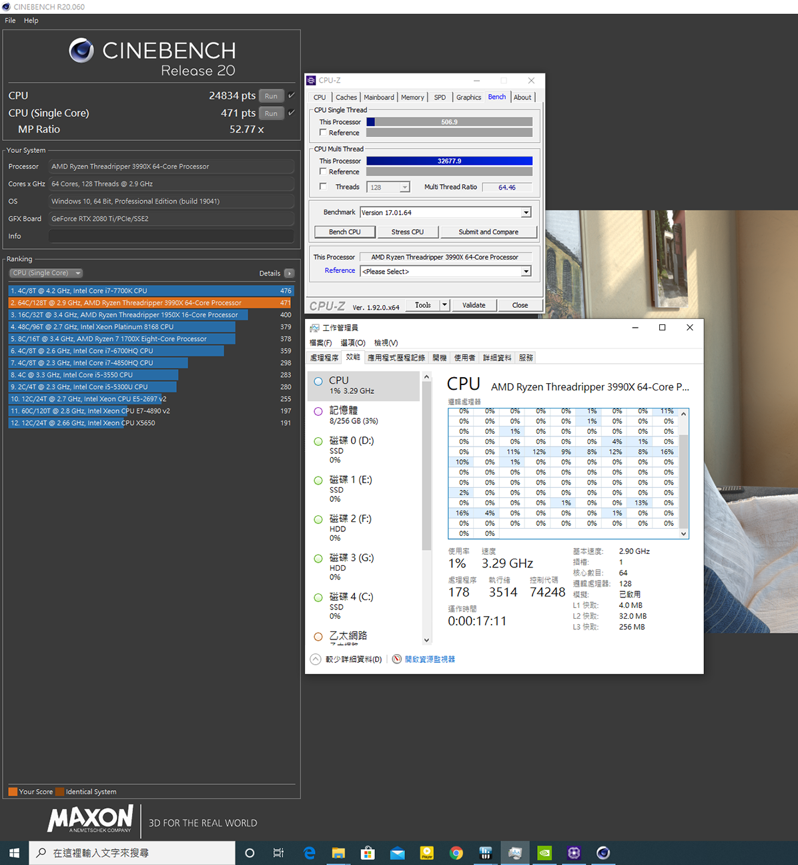
Task: Click the CPU-Z Validate button
Action: (x=474, y=305)
